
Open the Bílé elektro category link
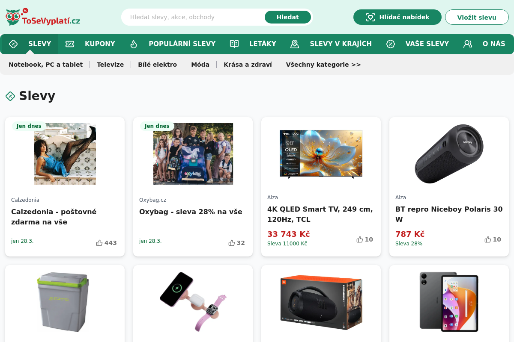[157, 65]
